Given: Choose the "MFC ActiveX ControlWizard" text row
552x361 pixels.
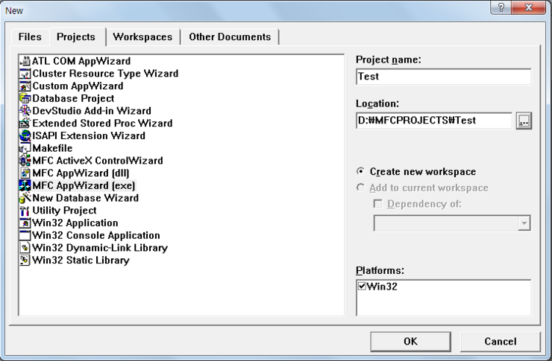Looking at the screenshot, I should [98, 161].
